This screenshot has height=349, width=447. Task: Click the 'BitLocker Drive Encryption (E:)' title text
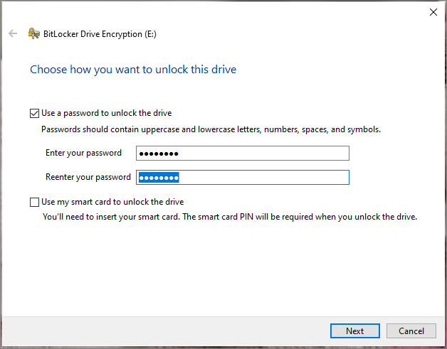pyautogui.click(x=100, y=34)
